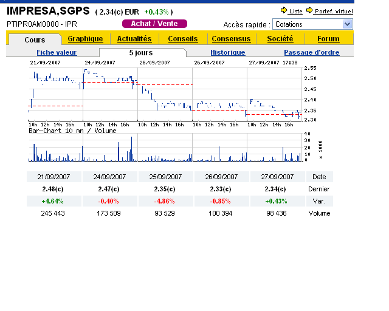
Task: Select the 5 jours sub-tab
Action: (141, 53)
